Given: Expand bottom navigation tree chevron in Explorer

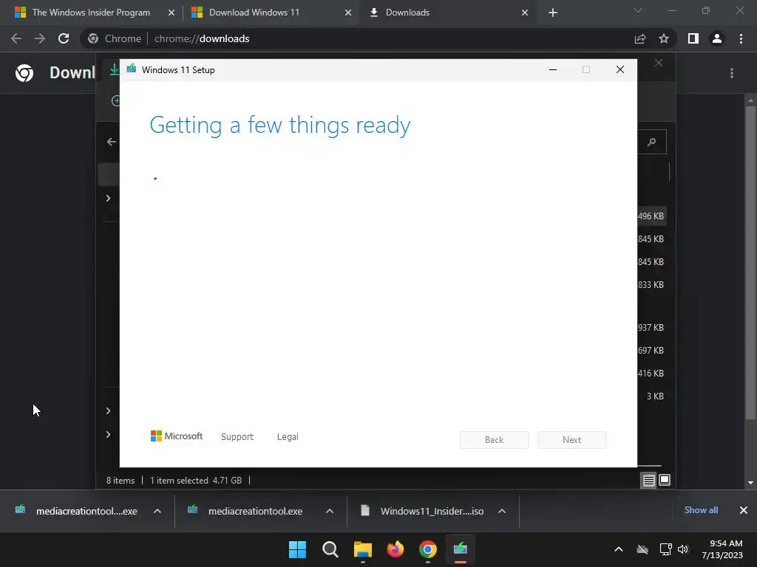Looking at the screenshot, I should tap(108, 434).
